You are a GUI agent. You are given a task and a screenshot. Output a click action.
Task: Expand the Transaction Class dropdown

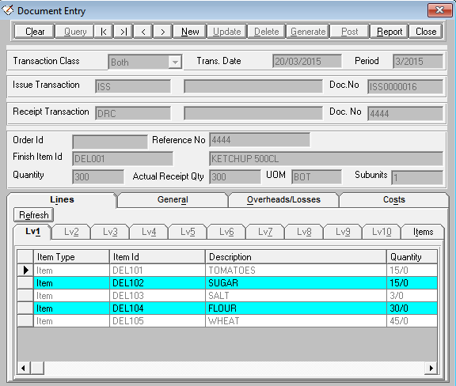175,62
